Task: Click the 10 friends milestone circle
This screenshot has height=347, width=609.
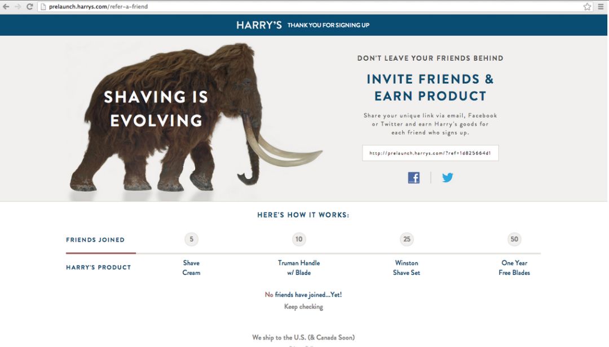Action: tap(299, 239)
